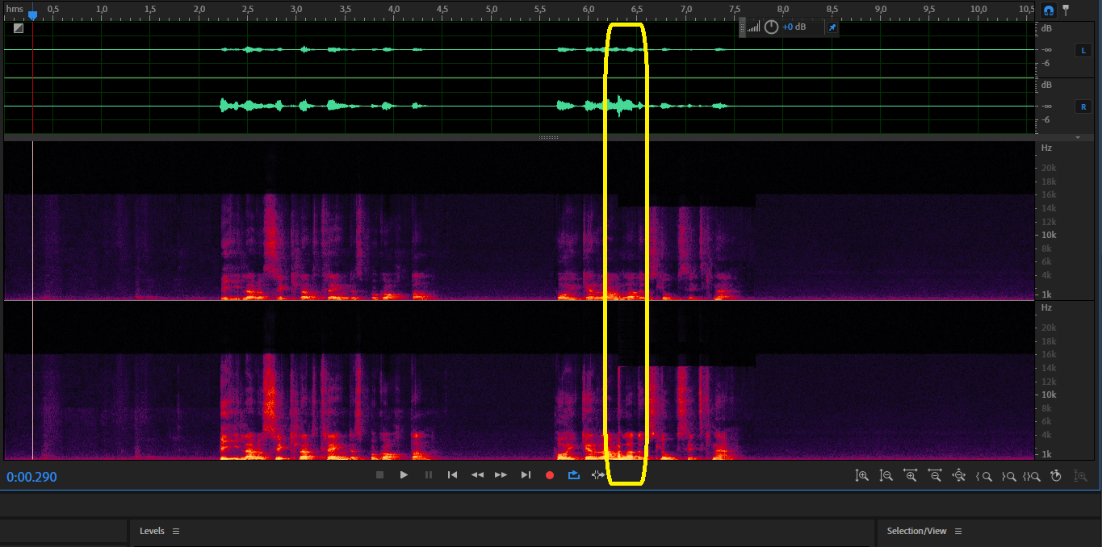Image resolution: width=1102 pixels, height=547 pixels.
Task: Toggle the right channel R button
Action: (x=1082, y=106)
